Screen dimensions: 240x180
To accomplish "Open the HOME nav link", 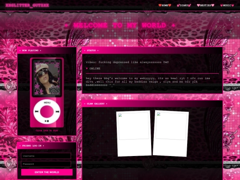I will pos(165,5).
